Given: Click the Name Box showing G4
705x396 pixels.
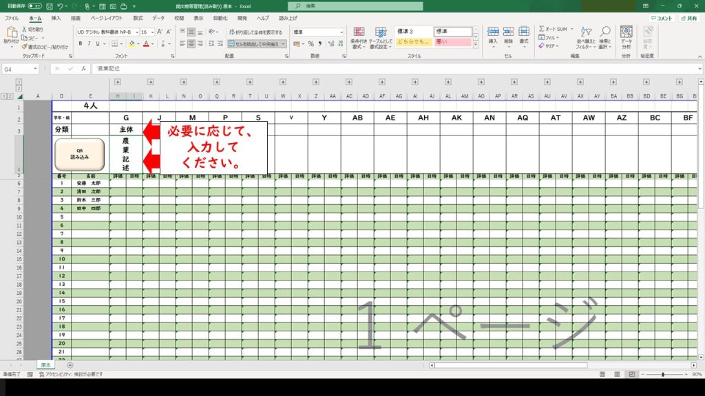Looking at the screenshot, I should tap(19, 69).
